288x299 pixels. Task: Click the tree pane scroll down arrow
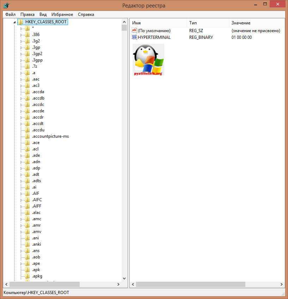(124, 279)
